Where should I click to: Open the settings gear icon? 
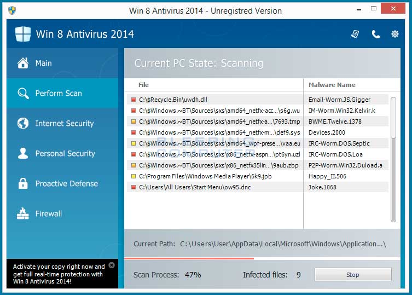(x=394, y=34)
